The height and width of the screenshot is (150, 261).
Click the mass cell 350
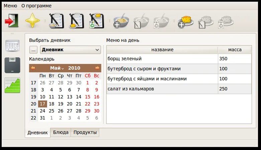click(235, 59)
